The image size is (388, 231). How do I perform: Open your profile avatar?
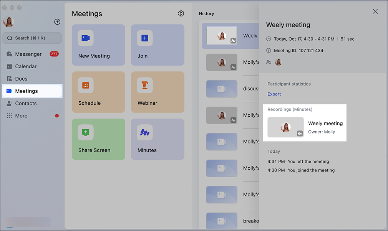8,22
